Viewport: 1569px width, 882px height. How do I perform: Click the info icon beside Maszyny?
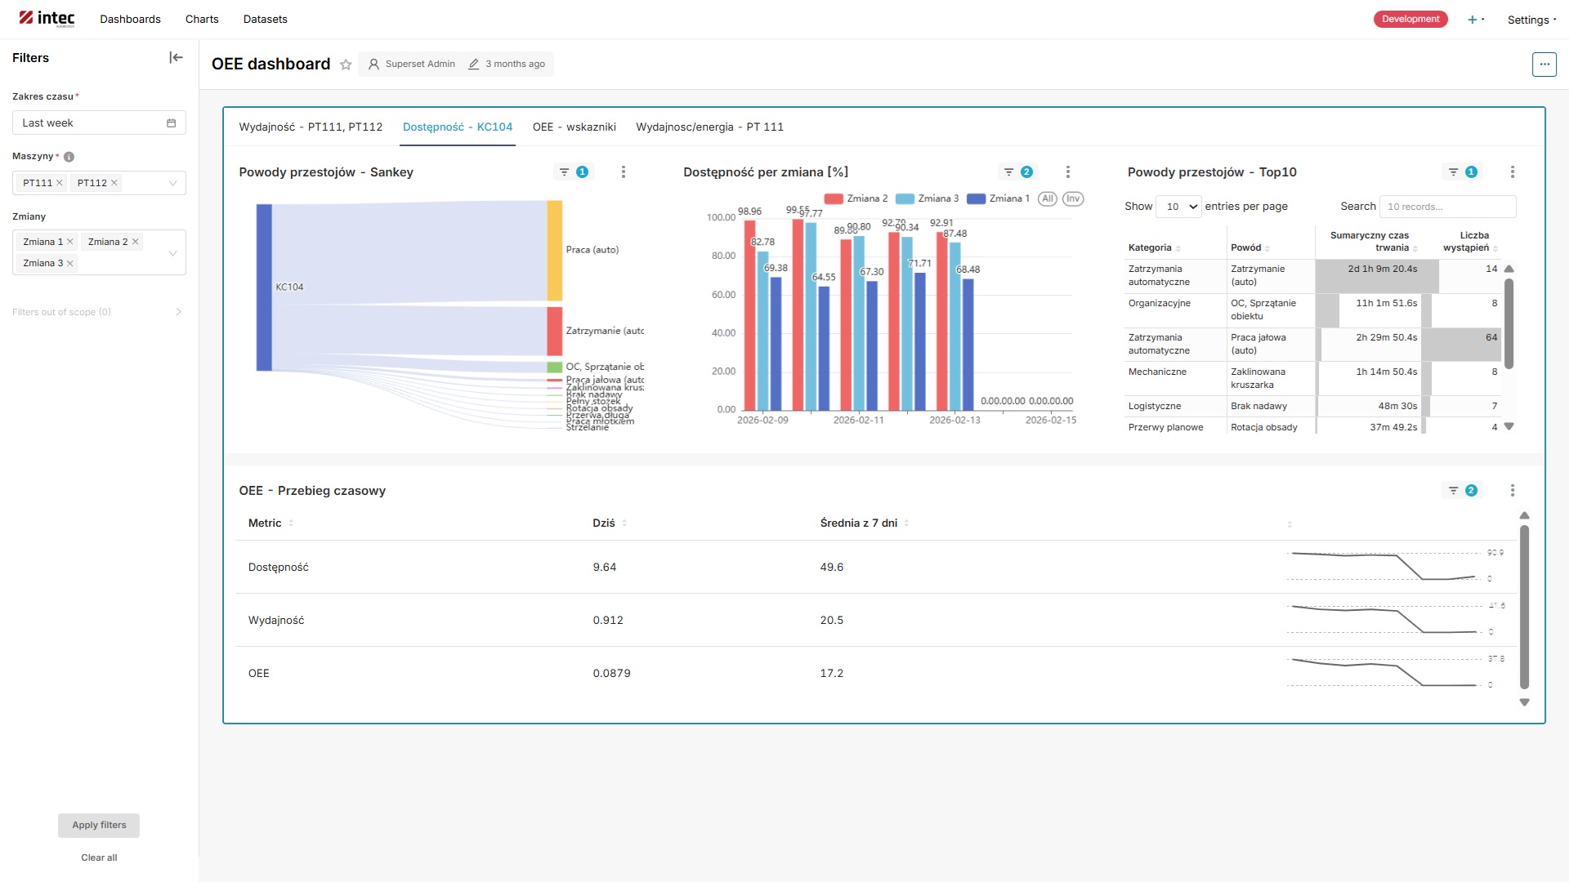69,157
